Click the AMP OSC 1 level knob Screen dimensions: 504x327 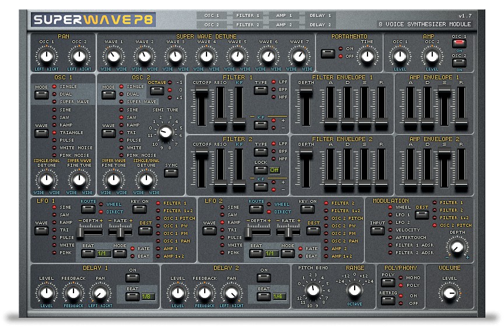(400, 56)
